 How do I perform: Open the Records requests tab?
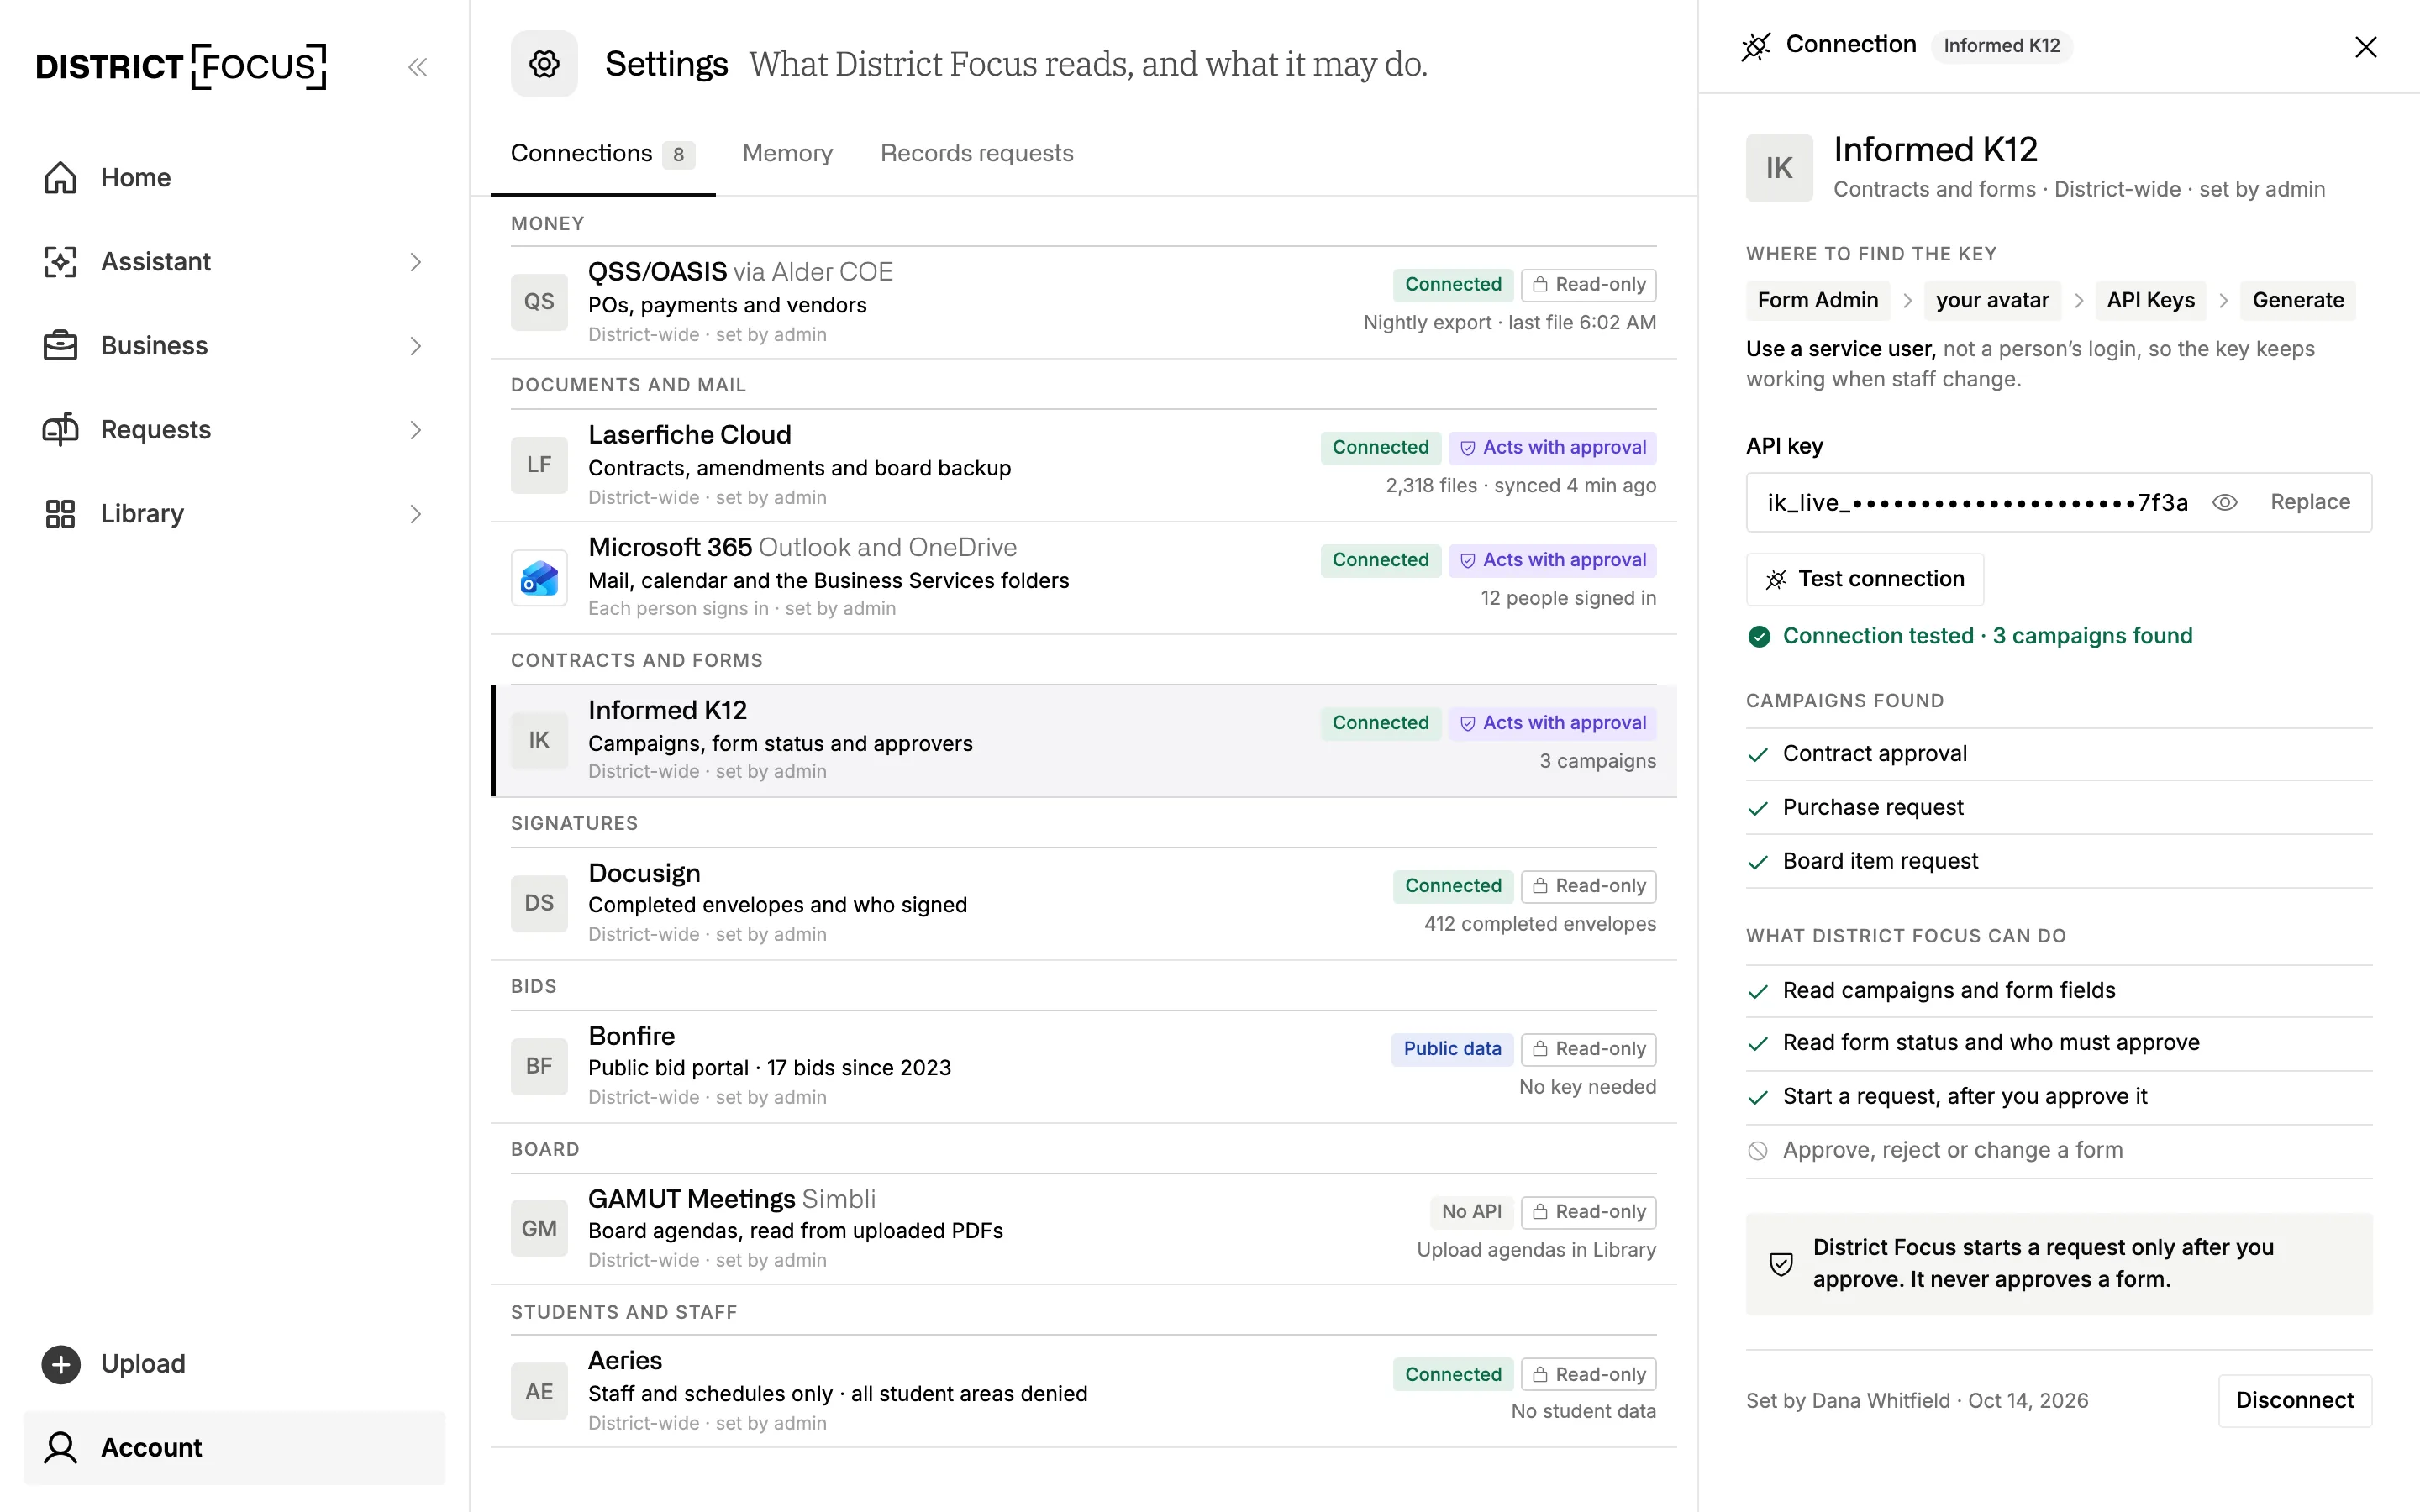point(977,153)
